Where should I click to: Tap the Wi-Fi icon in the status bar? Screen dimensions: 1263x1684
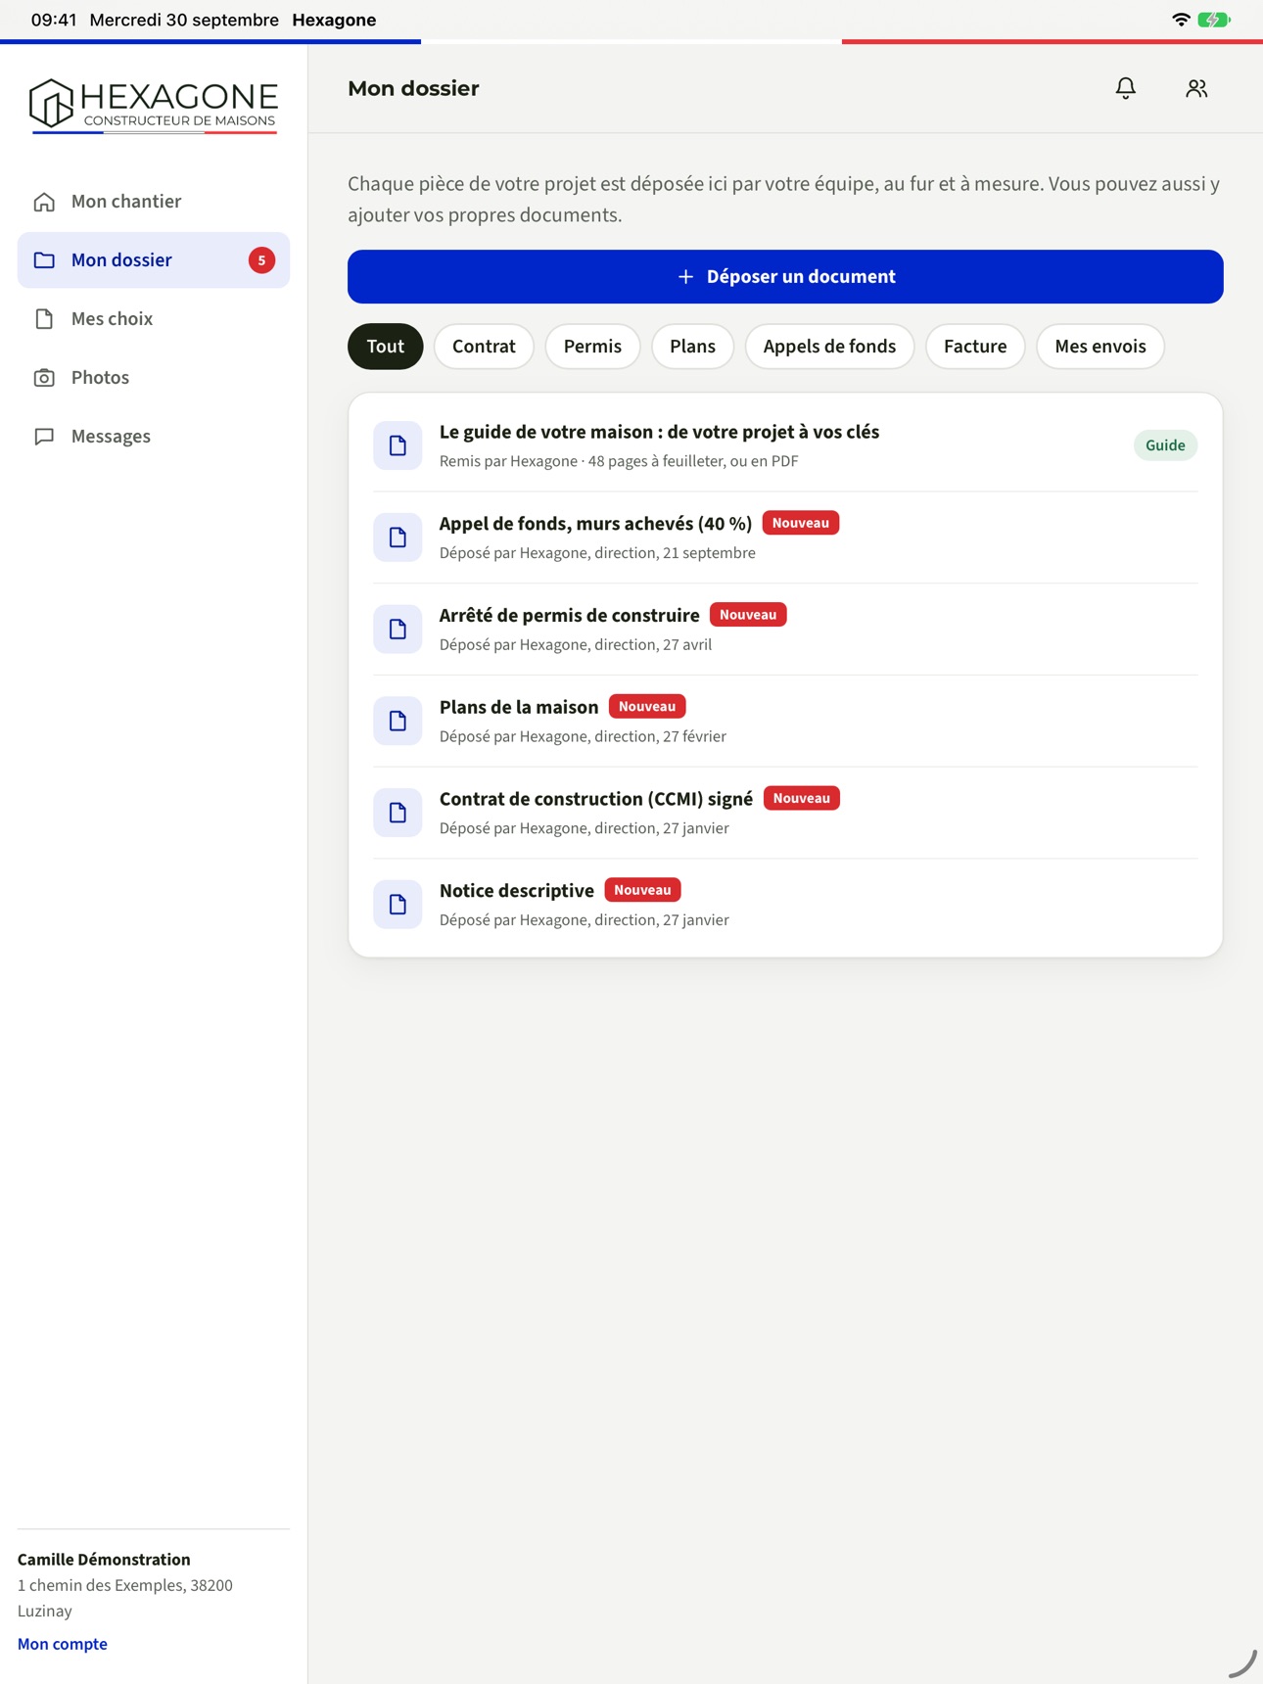[1181, 20]
